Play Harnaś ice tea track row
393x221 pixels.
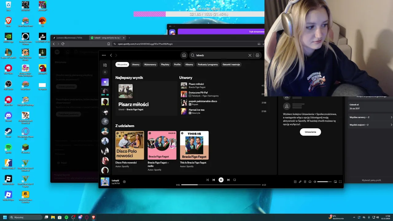(223, 111)
